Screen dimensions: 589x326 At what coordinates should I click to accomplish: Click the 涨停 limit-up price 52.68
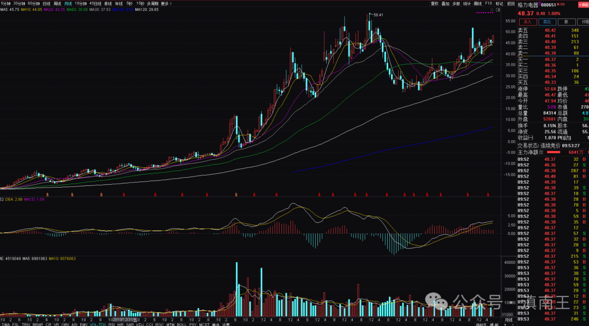pyautogui.click(x=550, y=89)
